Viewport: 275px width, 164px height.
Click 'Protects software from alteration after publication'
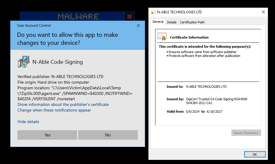pyautogui.click(x=204, y=56)
